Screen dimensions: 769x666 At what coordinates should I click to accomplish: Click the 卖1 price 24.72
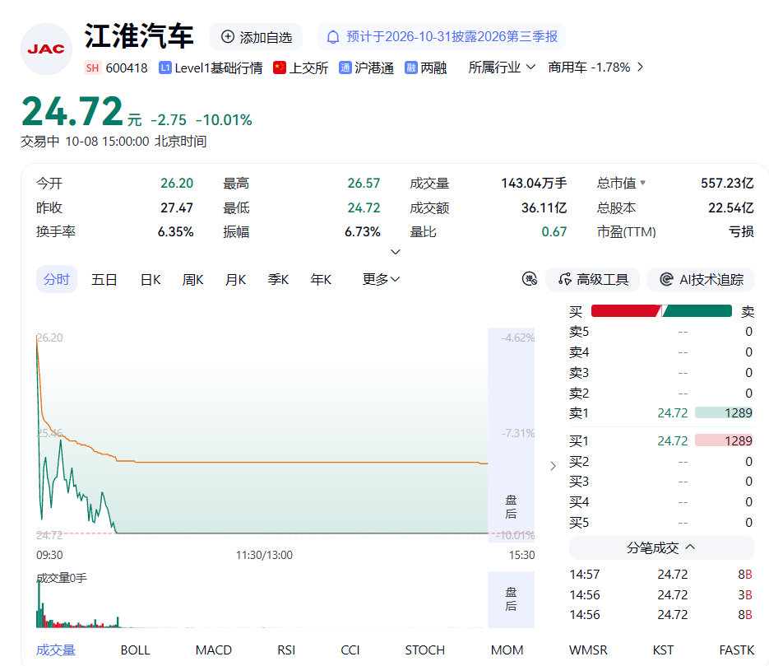[x=673, y=412]
